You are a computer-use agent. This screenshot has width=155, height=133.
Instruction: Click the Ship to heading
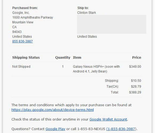point(83,8)
